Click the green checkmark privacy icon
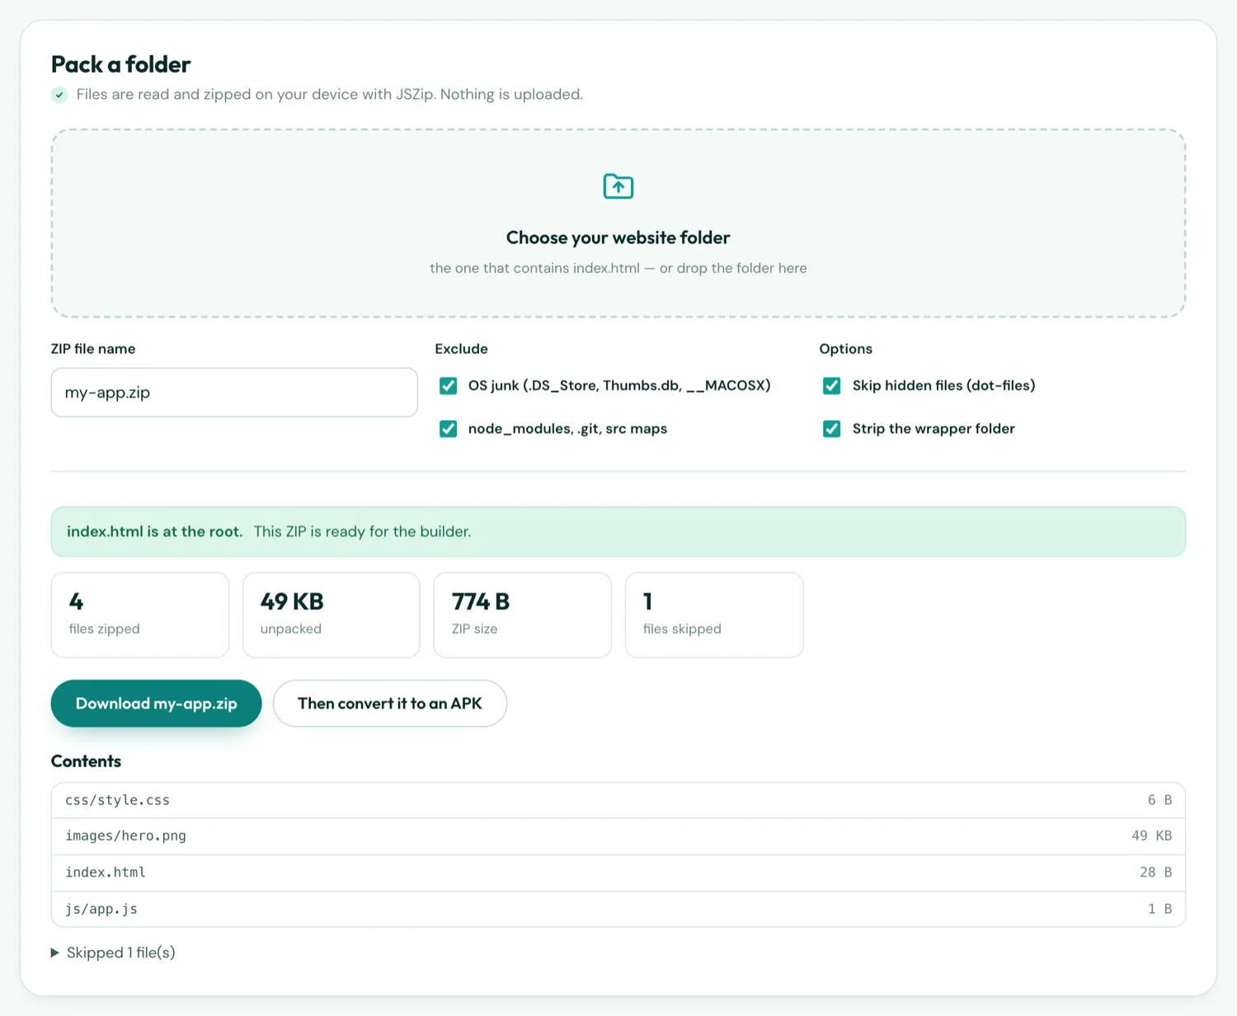The image size is (1237, 1016). [59, 95]
